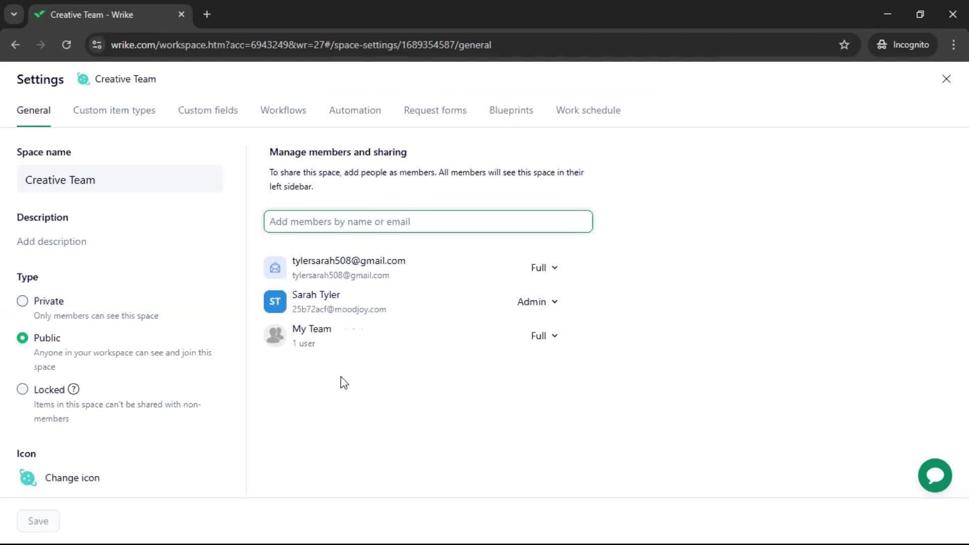Switch to the Work schedule tab
Viewport: 969px width, 545px height.
588,110
